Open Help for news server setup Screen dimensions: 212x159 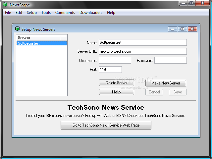click(116, 92)
